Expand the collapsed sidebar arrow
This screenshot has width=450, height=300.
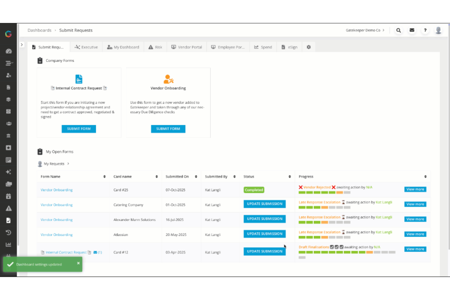pos(22,44)
